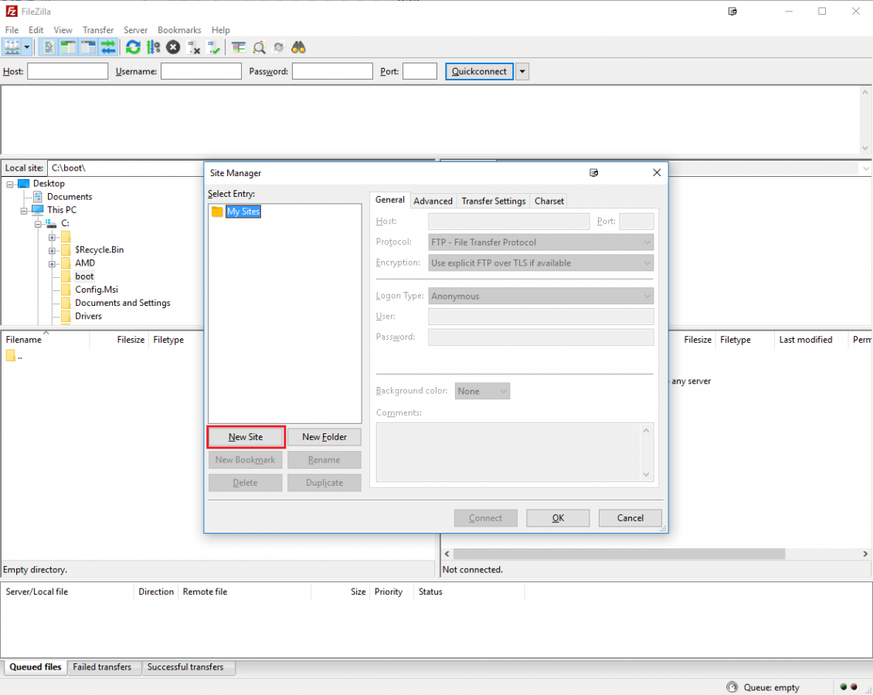This screenshot has height=695, width=873.
Task: Click the binoculars file search icon
Action: click(x=299, y=47)
